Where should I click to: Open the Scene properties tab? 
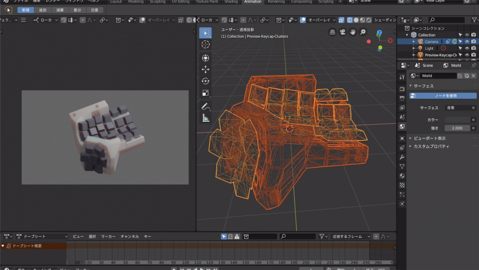[x=402, y=117]
